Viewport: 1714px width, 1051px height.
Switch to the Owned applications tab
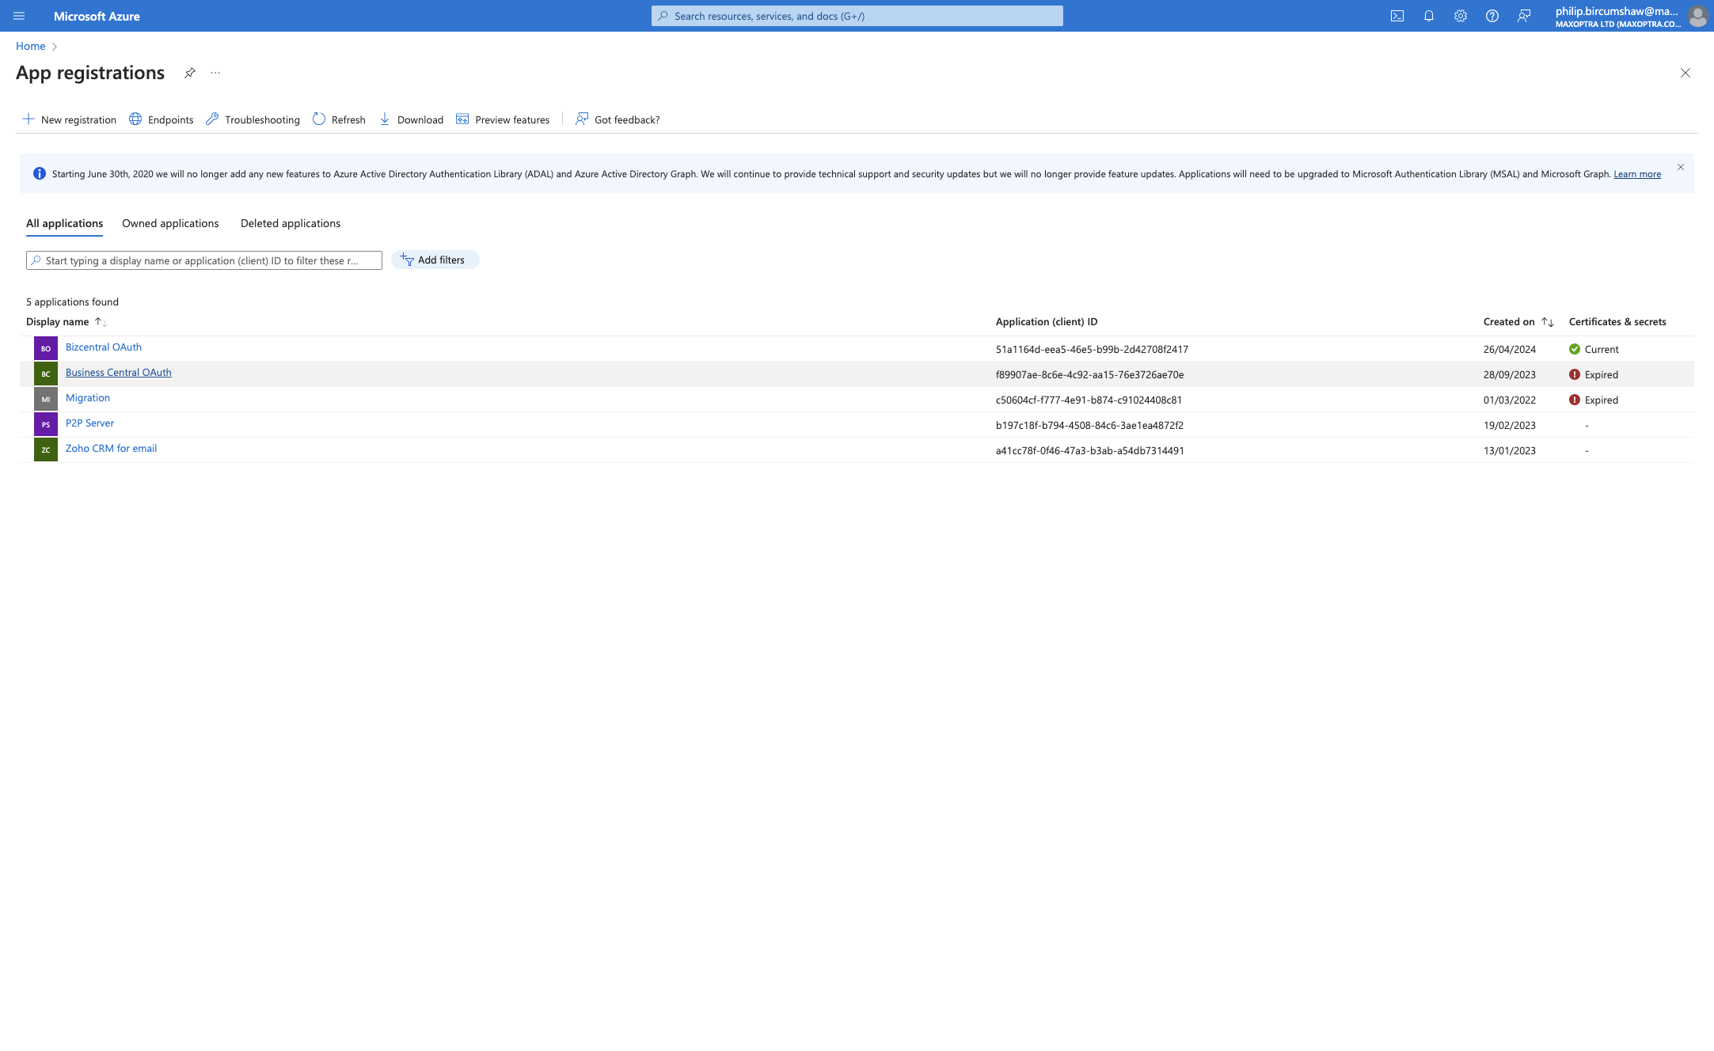pos(170,223)
